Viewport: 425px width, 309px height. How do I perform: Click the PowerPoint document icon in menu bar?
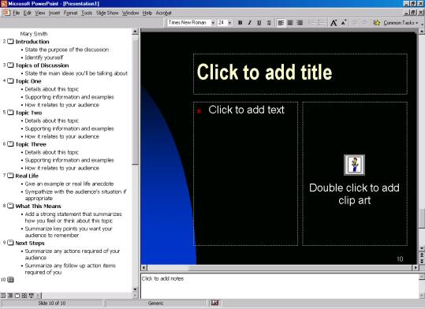[x=6, y=13]
